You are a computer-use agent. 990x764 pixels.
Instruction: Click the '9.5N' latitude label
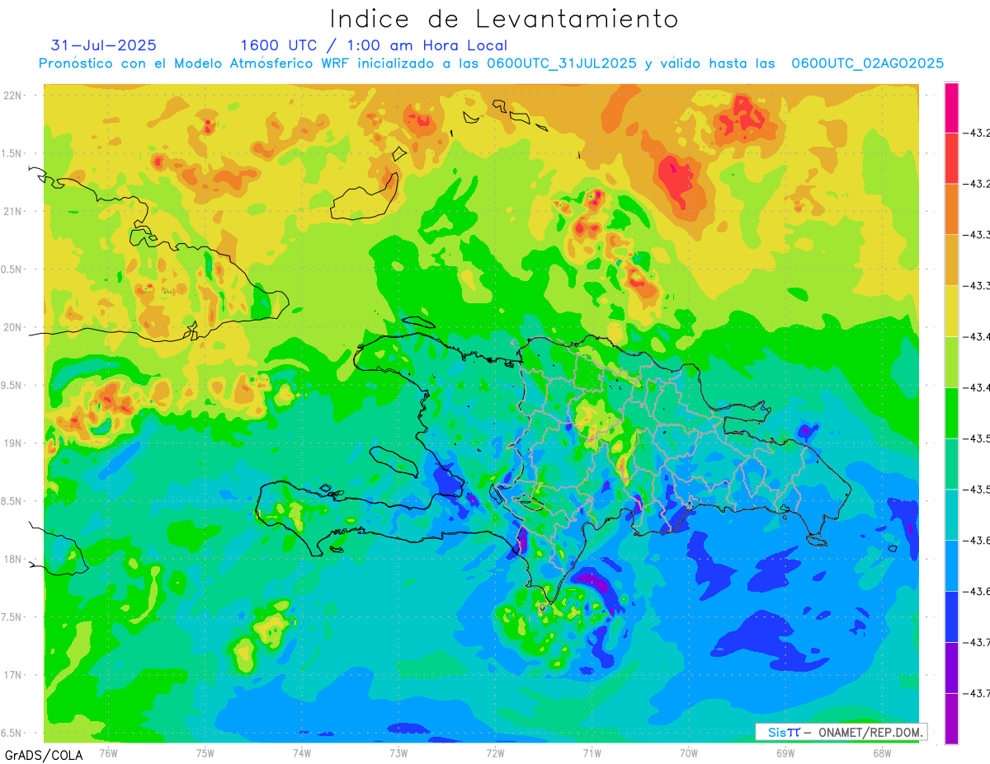pos(12,385)
